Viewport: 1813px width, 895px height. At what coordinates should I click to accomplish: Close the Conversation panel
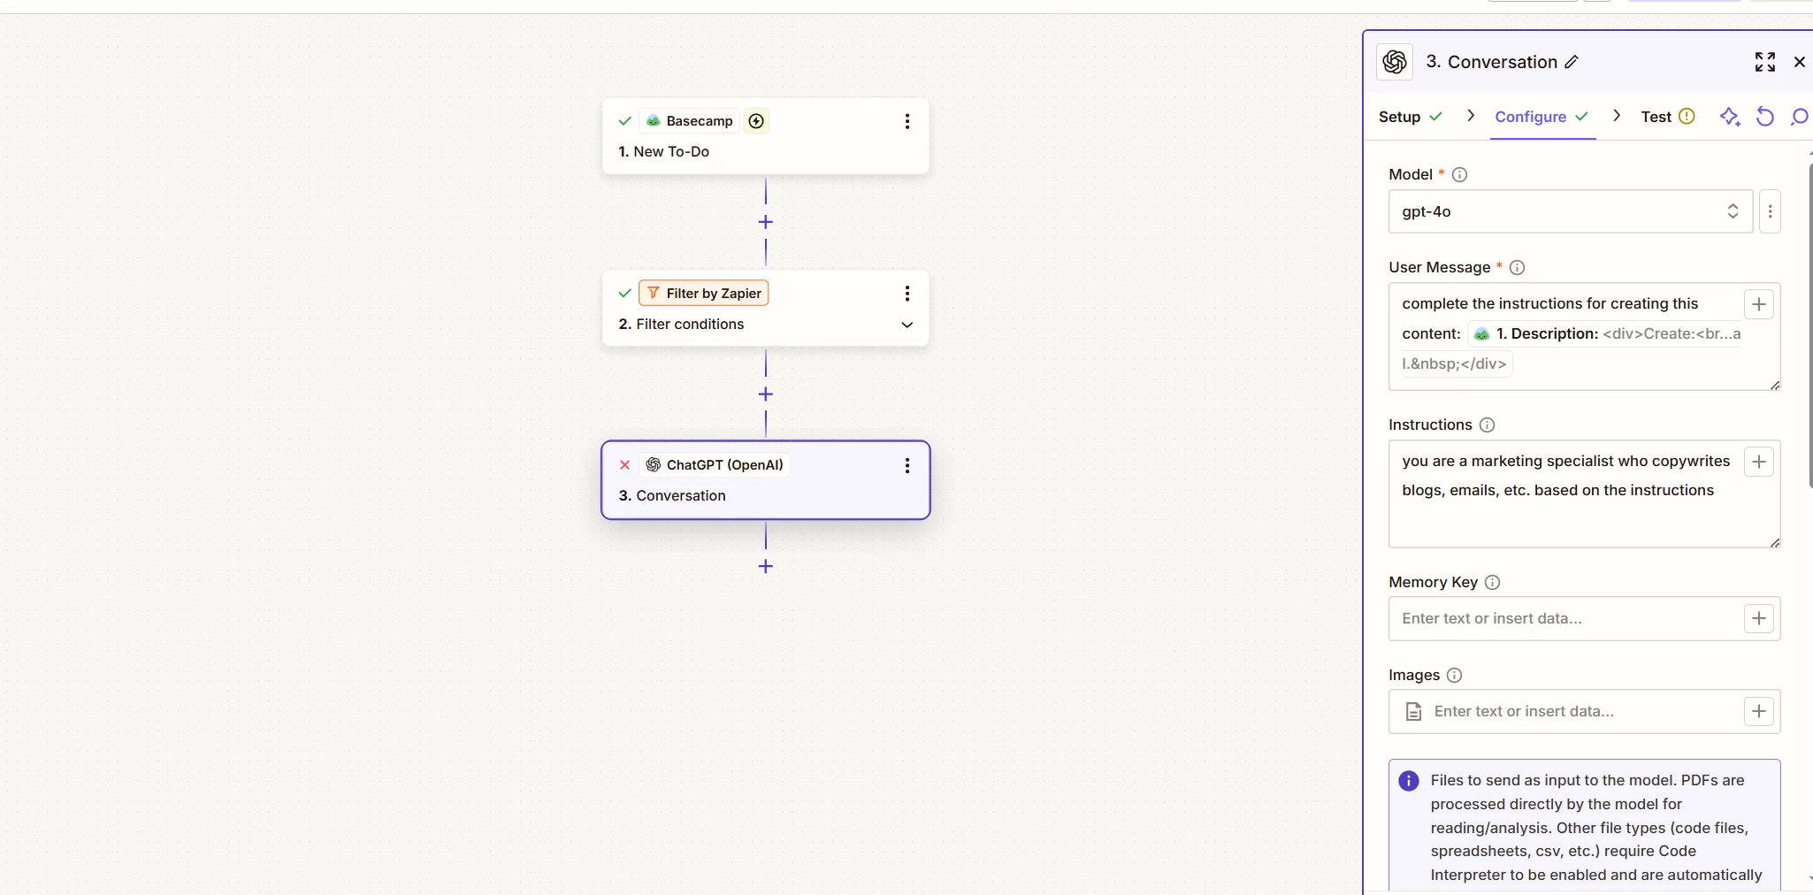point(1799,62)
